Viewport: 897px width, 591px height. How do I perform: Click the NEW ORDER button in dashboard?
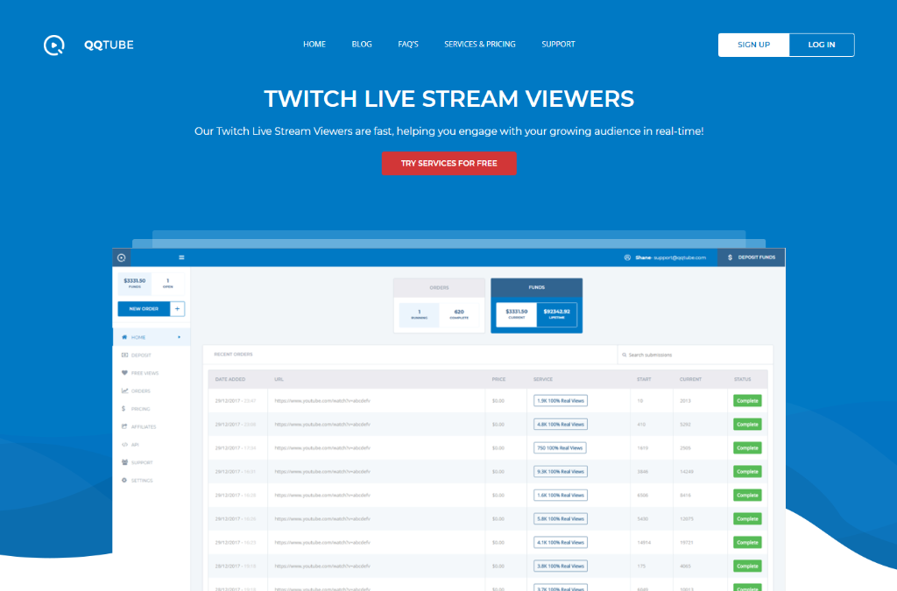click(144, 309)
